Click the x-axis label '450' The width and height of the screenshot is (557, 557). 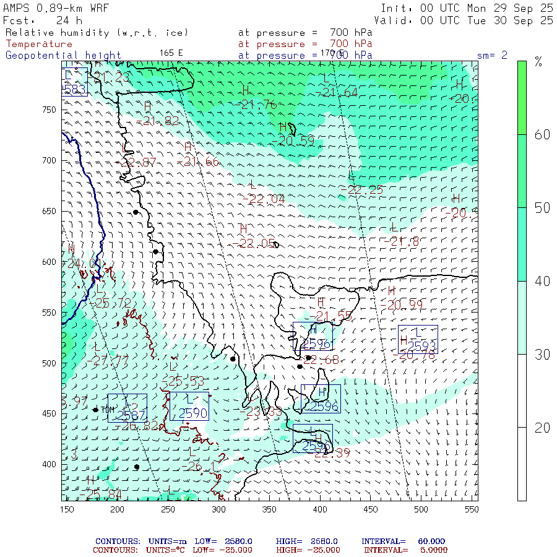370,509
